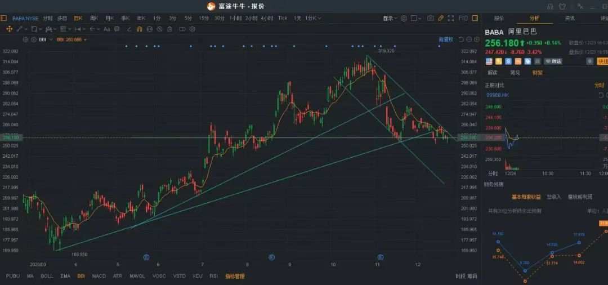Select the 15分 timeframe tab
608x285 pixels.
204,18
